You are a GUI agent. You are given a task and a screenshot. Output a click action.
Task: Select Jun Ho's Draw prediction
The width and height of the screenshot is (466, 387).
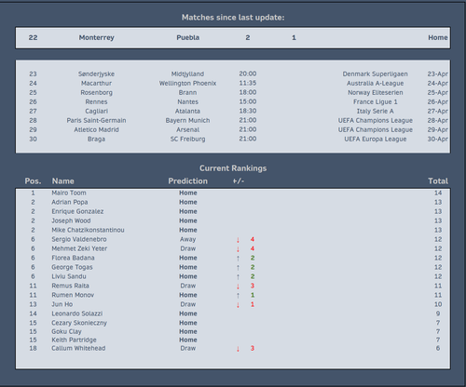pyautogui.click(x=188, y=304)
